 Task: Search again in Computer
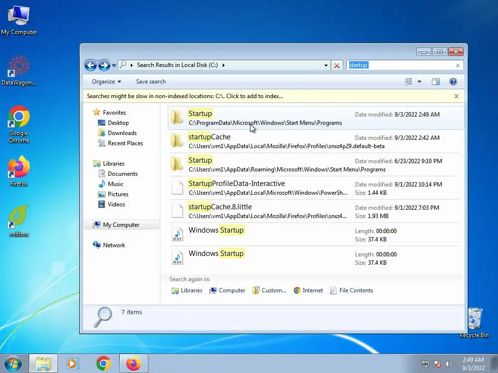pos(227,290)
